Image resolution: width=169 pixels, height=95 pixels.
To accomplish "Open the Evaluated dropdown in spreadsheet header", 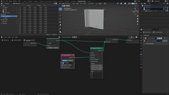I will (x=8, y=3).
